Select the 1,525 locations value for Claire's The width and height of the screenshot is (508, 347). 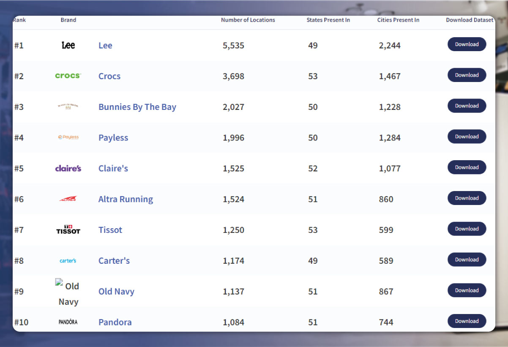[x=234, y=168]
